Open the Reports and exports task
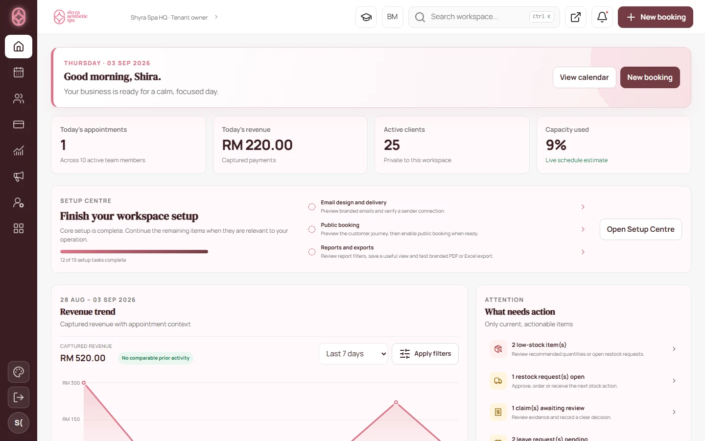The image size is (705, 441). click(x=446, y=252)
